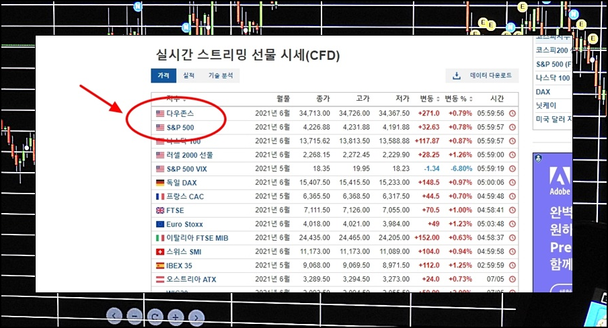Viewport: 608px width, 328px height.
Task: Click the 고가 column header
Action: click(363, 99)
